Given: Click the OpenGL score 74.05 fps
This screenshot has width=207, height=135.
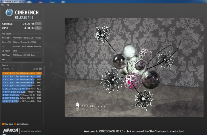Looking at the screenshot, I should click(28, 24).
